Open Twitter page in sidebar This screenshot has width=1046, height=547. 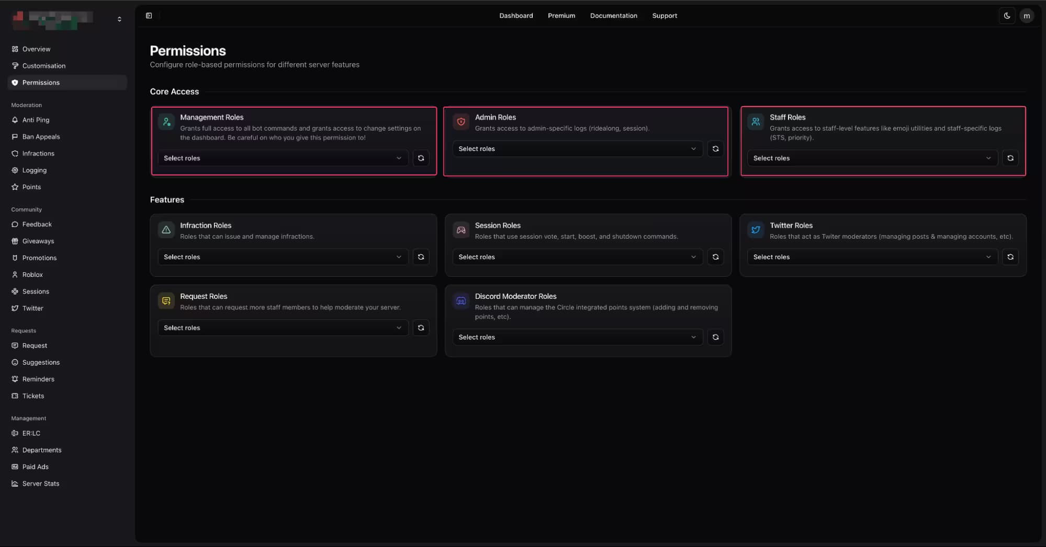67,308
